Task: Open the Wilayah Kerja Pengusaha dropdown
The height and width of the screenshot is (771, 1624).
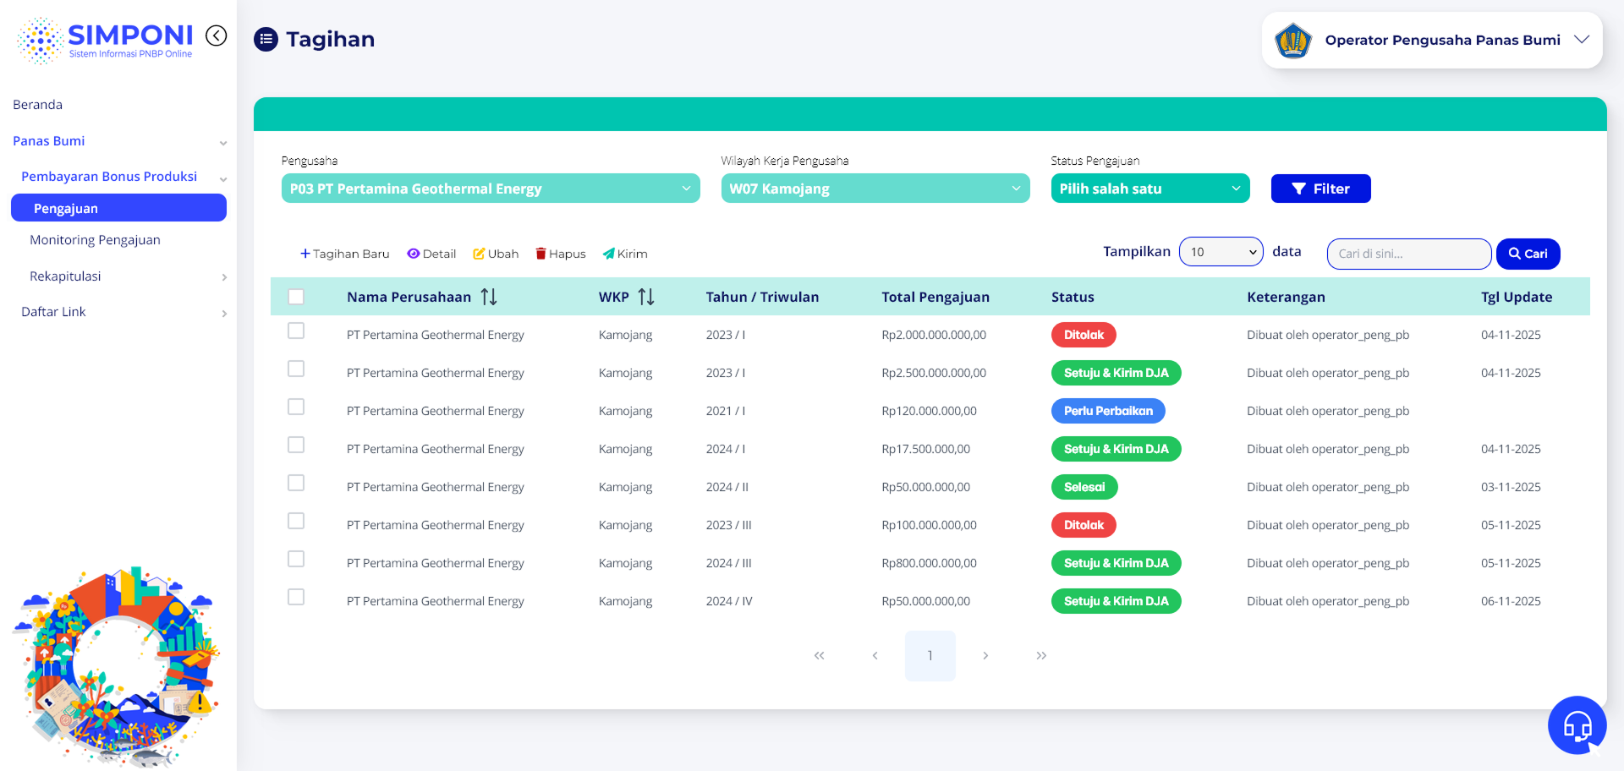Action: [x=875, y=189]
